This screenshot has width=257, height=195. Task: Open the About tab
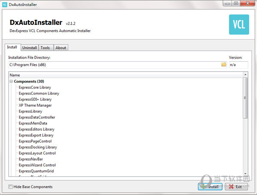click(61, 48)
